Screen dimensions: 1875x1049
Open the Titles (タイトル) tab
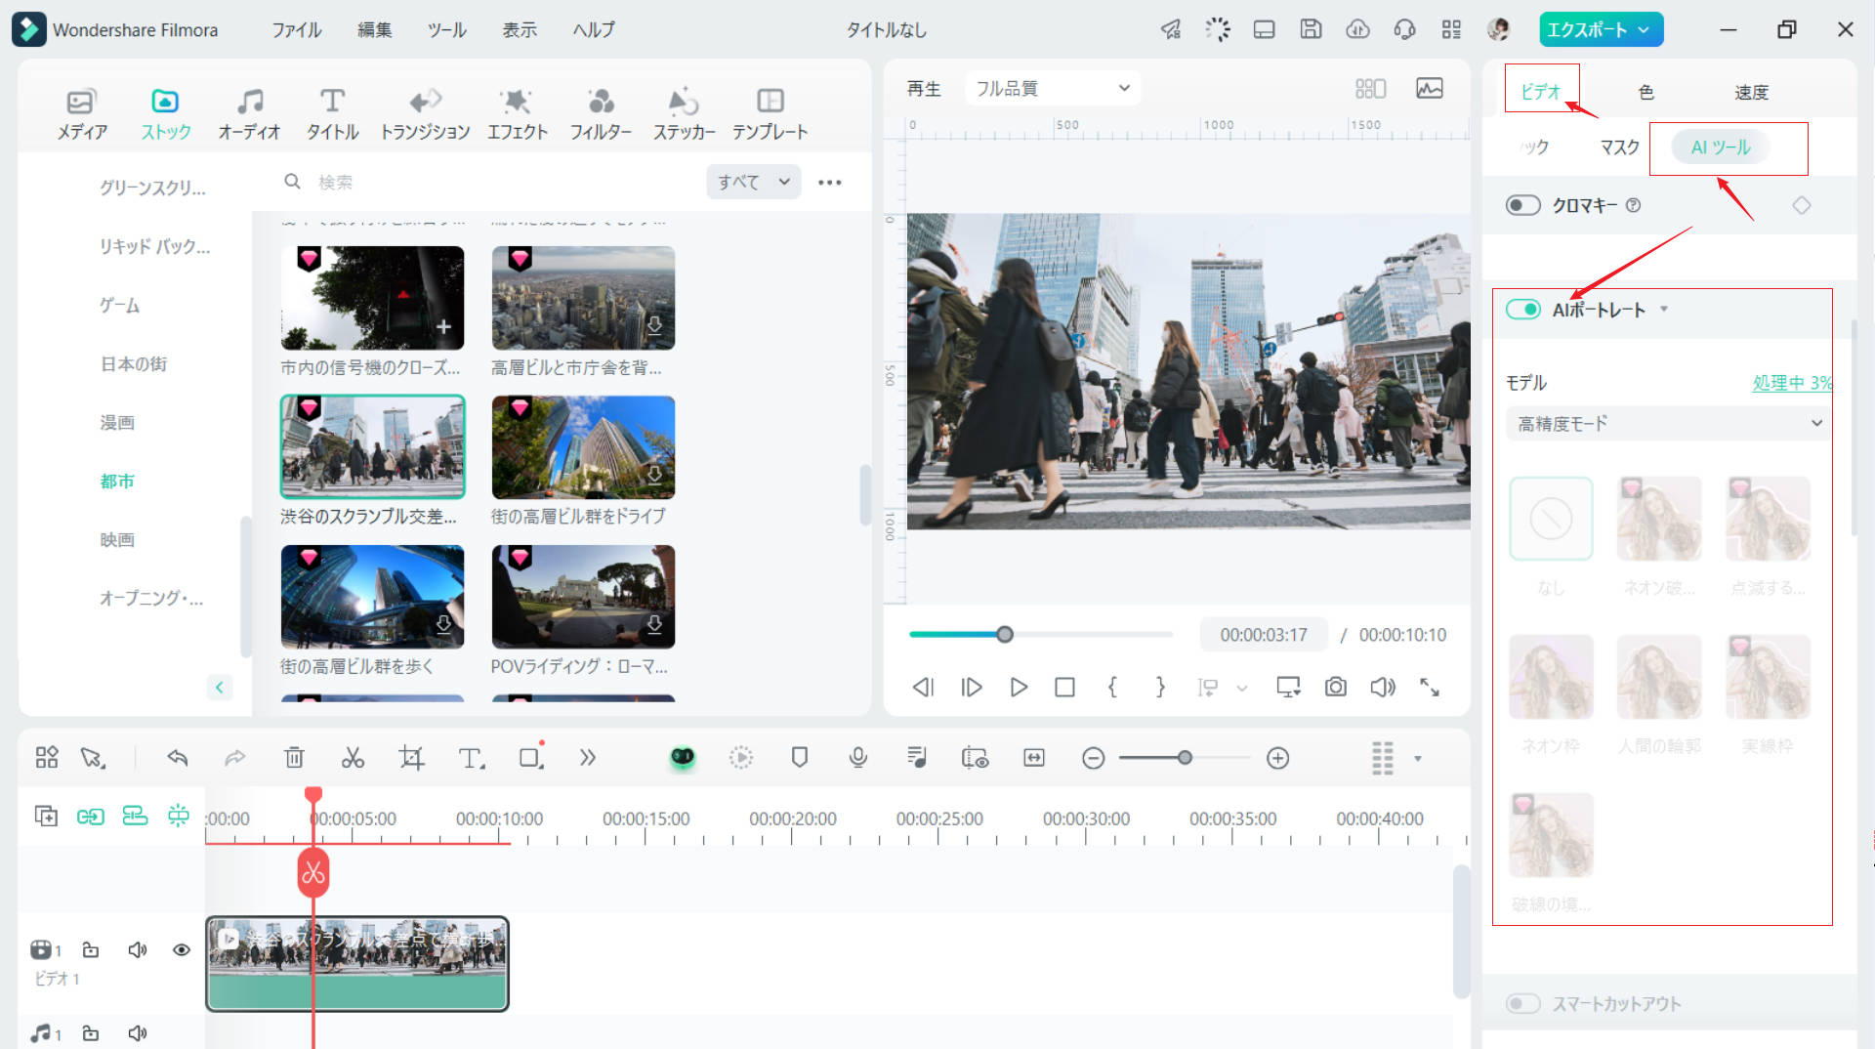tap(332, 113)
